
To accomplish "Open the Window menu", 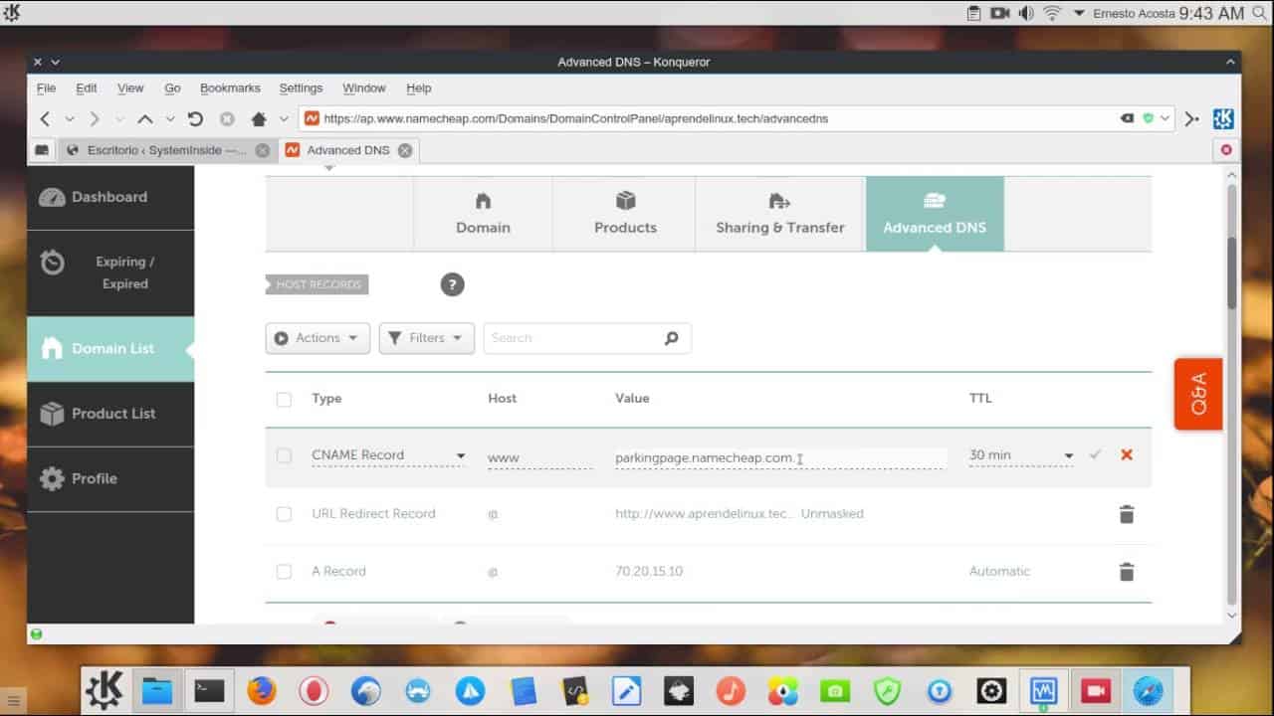I will (x=364, y=88).
